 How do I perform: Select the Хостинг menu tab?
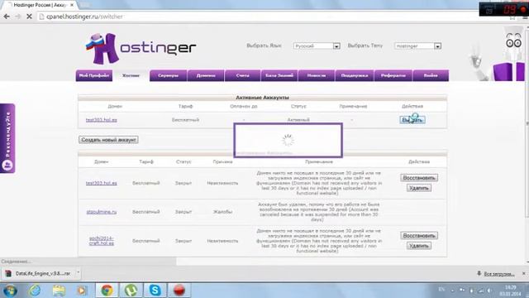pyautogui.click(x=131, y=75)
